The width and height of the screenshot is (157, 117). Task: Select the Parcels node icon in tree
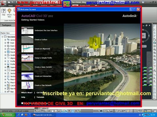[8, 52]
